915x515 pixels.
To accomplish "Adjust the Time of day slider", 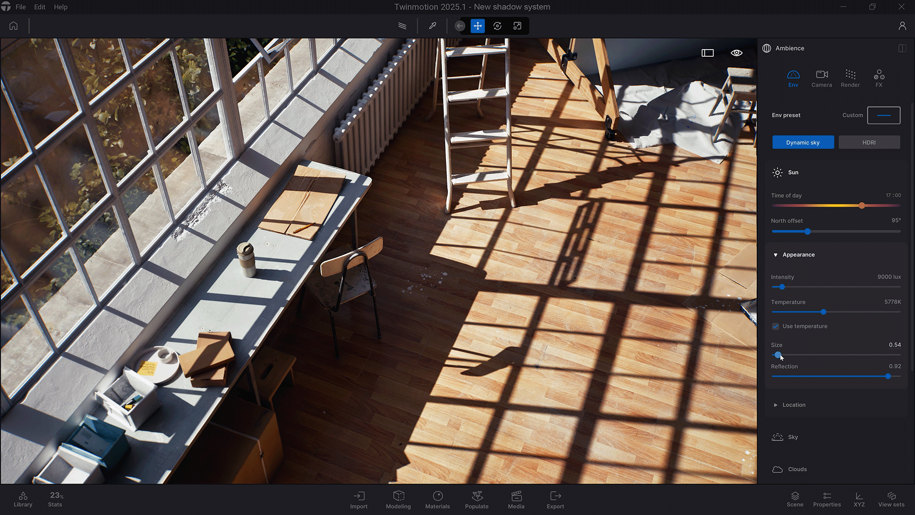I will coord(836,206).
